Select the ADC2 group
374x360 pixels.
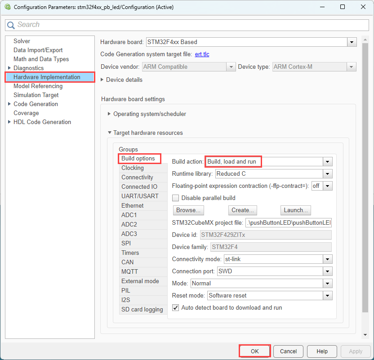(x=143, y=224)
